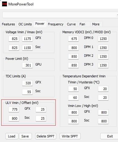The image size is (118, 142).
Task: Open the More tab
Action: pos(96,24)
